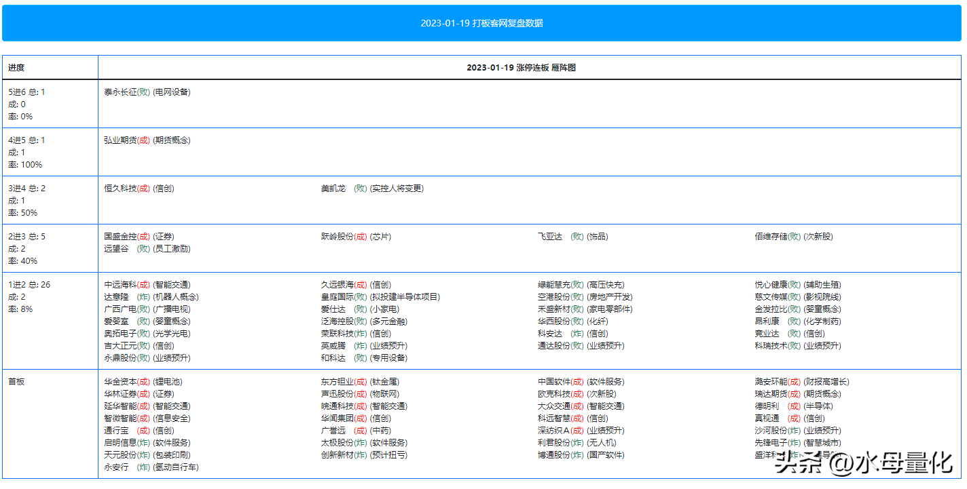
Task: Click the 远望谷 stock name
Action: click(x=116, y=249)
